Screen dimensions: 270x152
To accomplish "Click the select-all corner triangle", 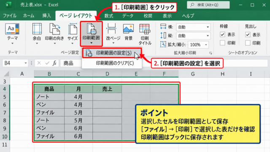I will [x=6, y=74].
